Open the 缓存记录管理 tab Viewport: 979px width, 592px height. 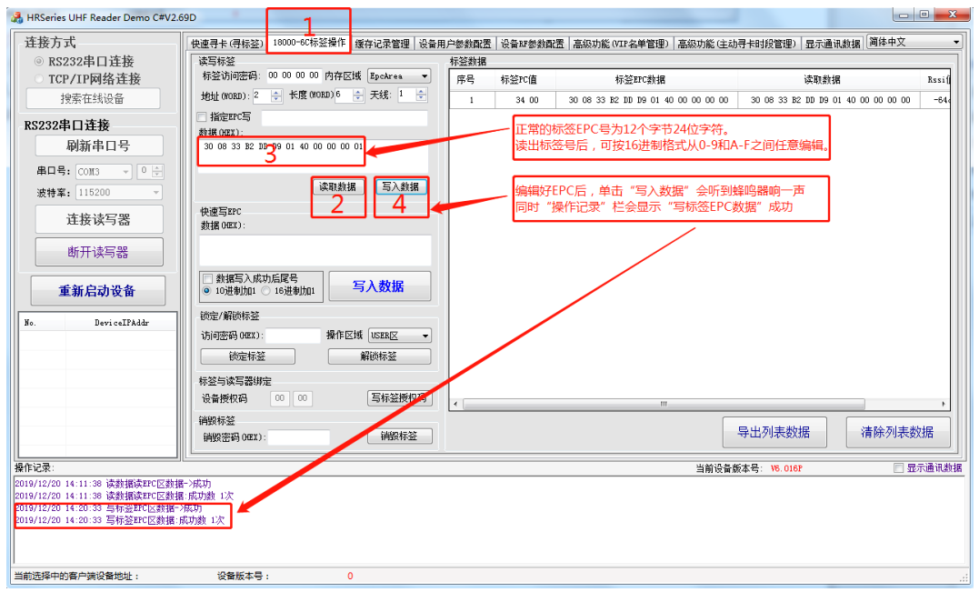point(382,44)
